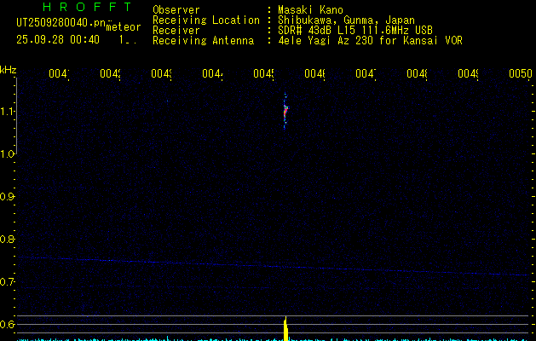Viewport: 536px width, 341px height.
Task: Select the 0046 time marker
Action: [x=314, y=74]
